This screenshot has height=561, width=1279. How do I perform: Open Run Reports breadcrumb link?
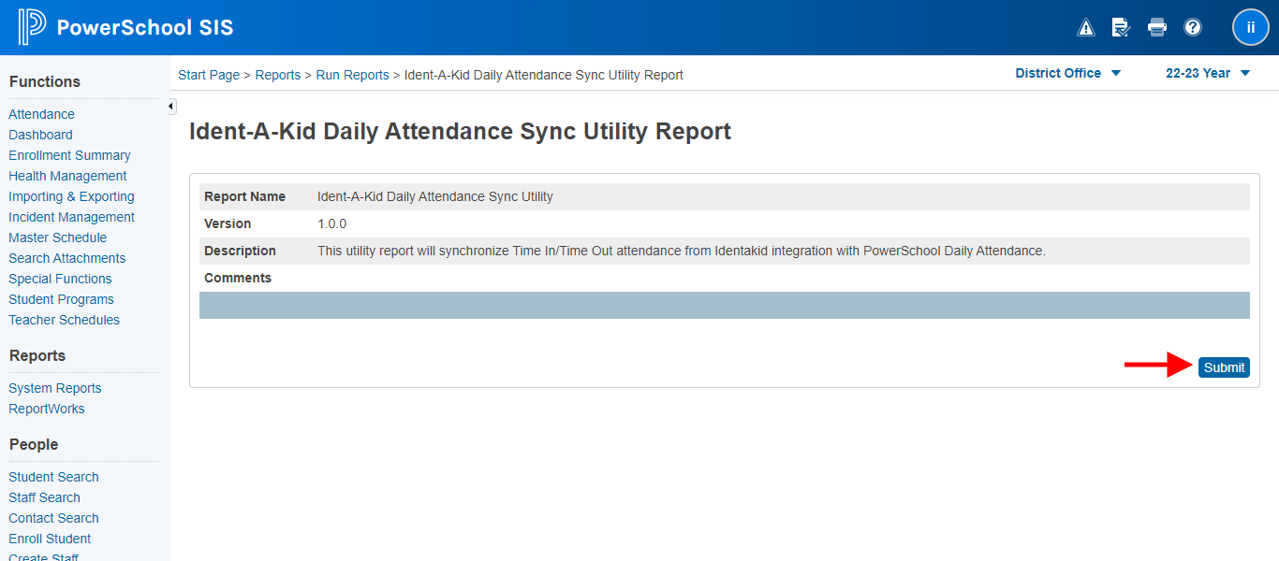[352, 75]
